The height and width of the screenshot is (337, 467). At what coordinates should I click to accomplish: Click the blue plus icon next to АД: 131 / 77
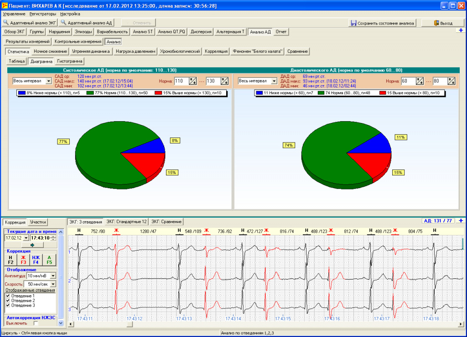461,221
